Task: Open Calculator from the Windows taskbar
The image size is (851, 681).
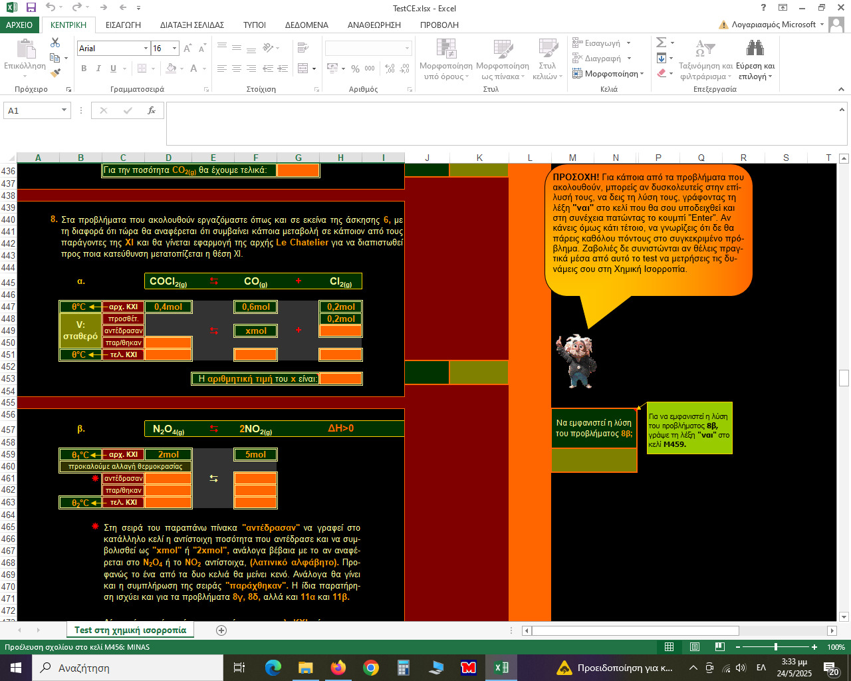Action: [403, 668]
